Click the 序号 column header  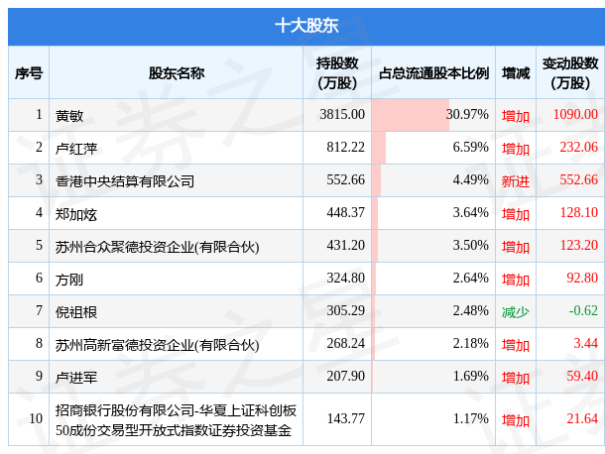(29, 72)
